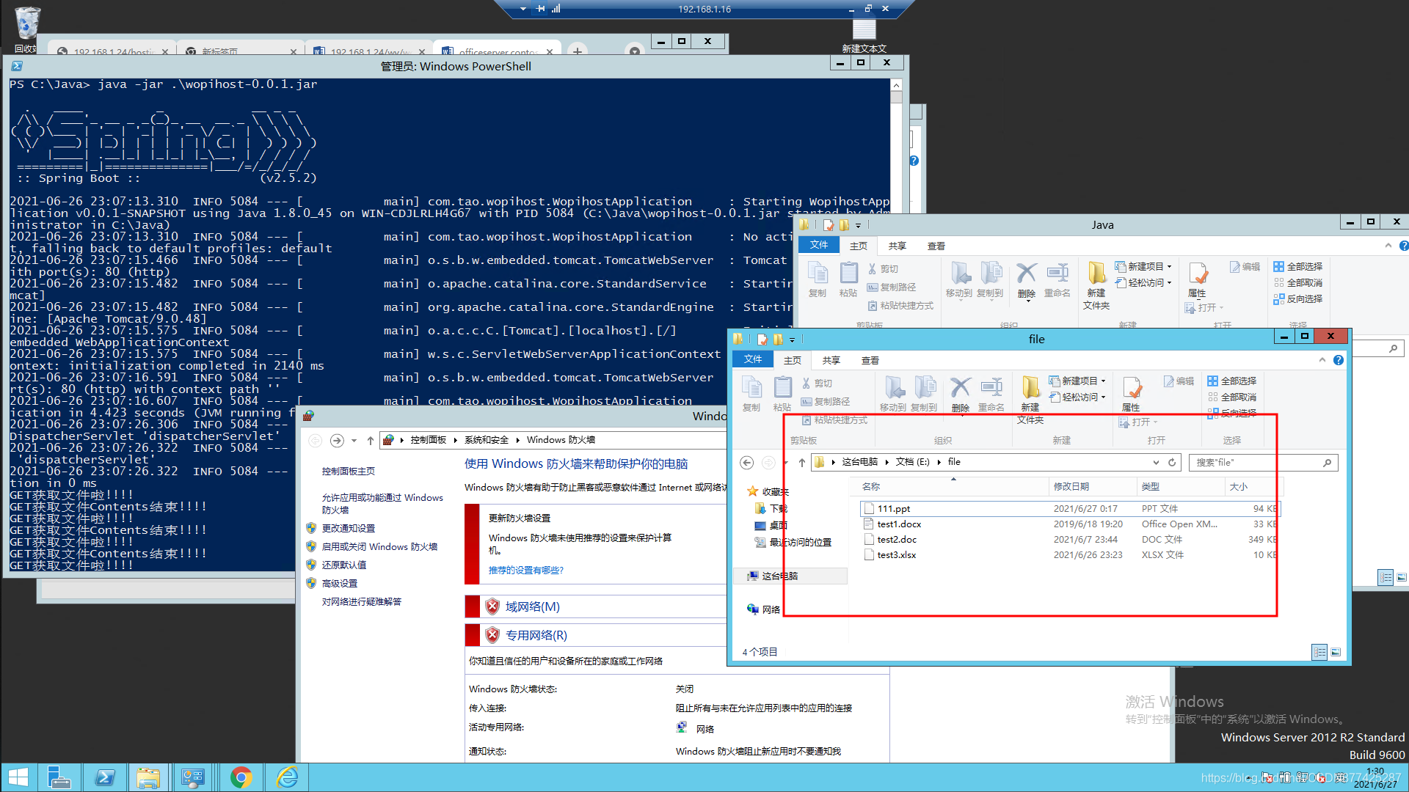Click Restore defaults link
The width and height of the screenshot is (1409, 792).
coord(344,565)
